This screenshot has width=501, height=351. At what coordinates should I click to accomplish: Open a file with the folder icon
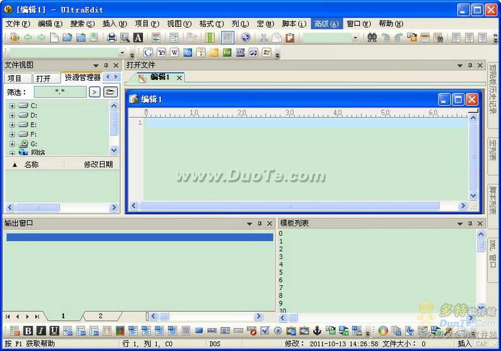click(x=67, y=38)
